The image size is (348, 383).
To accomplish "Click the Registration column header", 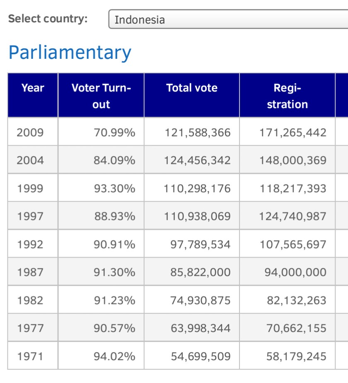I will [287, 96].
